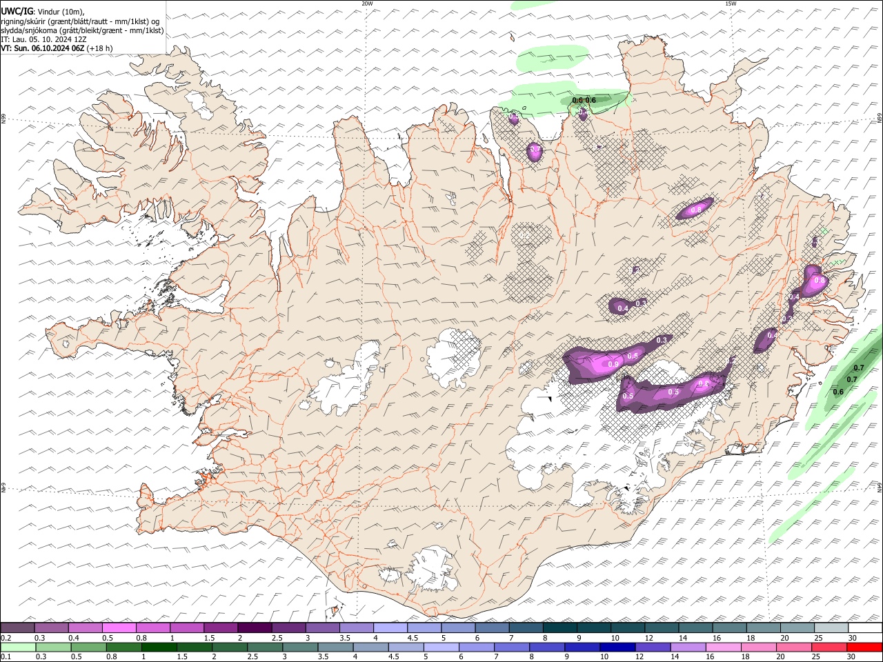
Task: Click the 30 label in upper legend row
Action: [853, 638]
